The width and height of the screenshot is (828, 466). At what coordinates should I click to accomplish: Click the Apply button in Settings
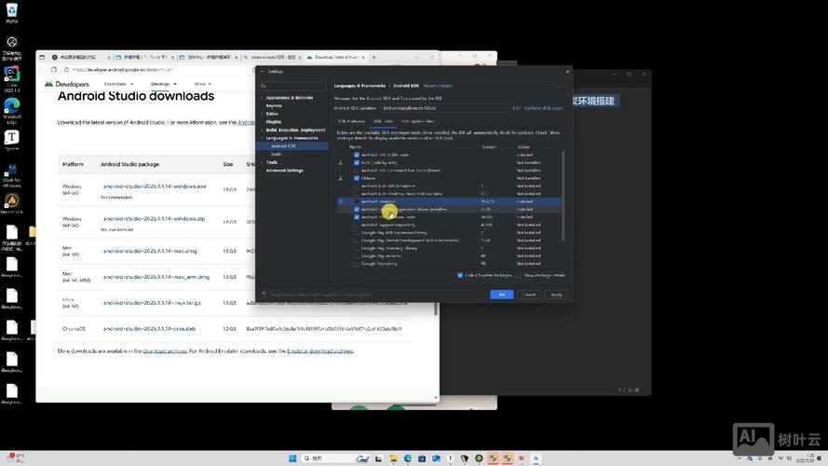pyautogui.click(x=556, y=295)
